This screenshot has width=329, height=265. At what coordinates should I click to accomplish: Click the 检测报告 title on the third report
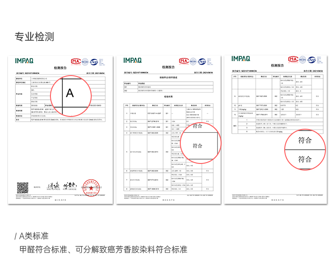click(x=277, y=65)
